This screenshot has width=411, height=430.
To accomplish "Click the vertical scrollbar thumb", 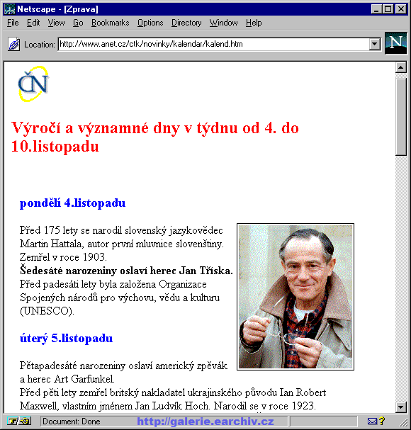I will pos(401,117).
